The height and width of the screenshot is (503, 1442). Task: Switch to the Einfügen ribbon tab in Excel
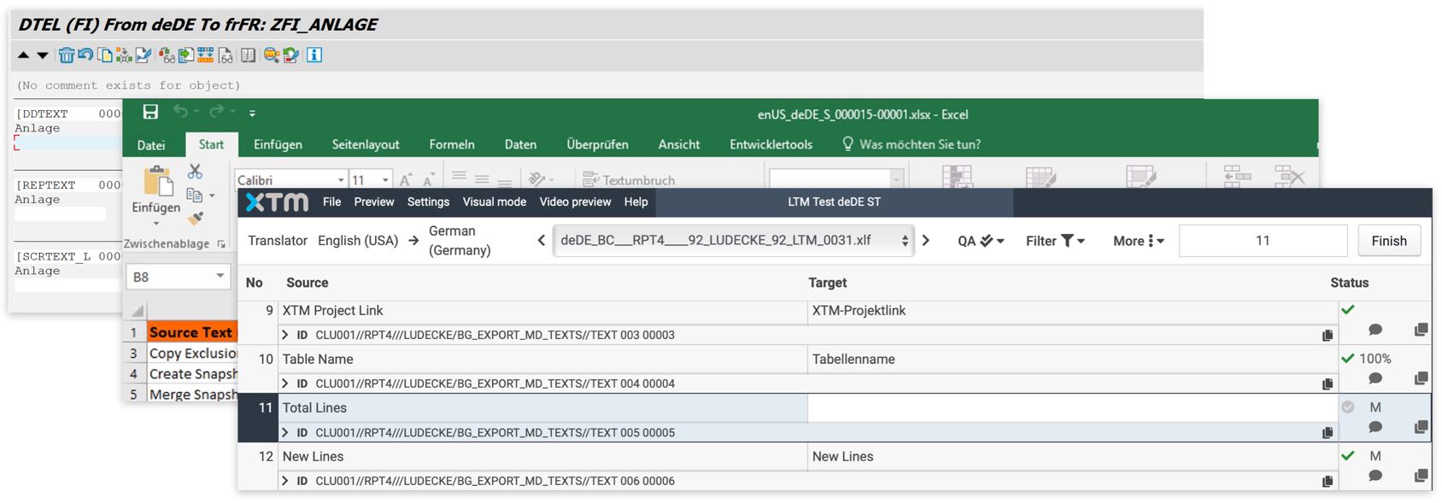278,144
